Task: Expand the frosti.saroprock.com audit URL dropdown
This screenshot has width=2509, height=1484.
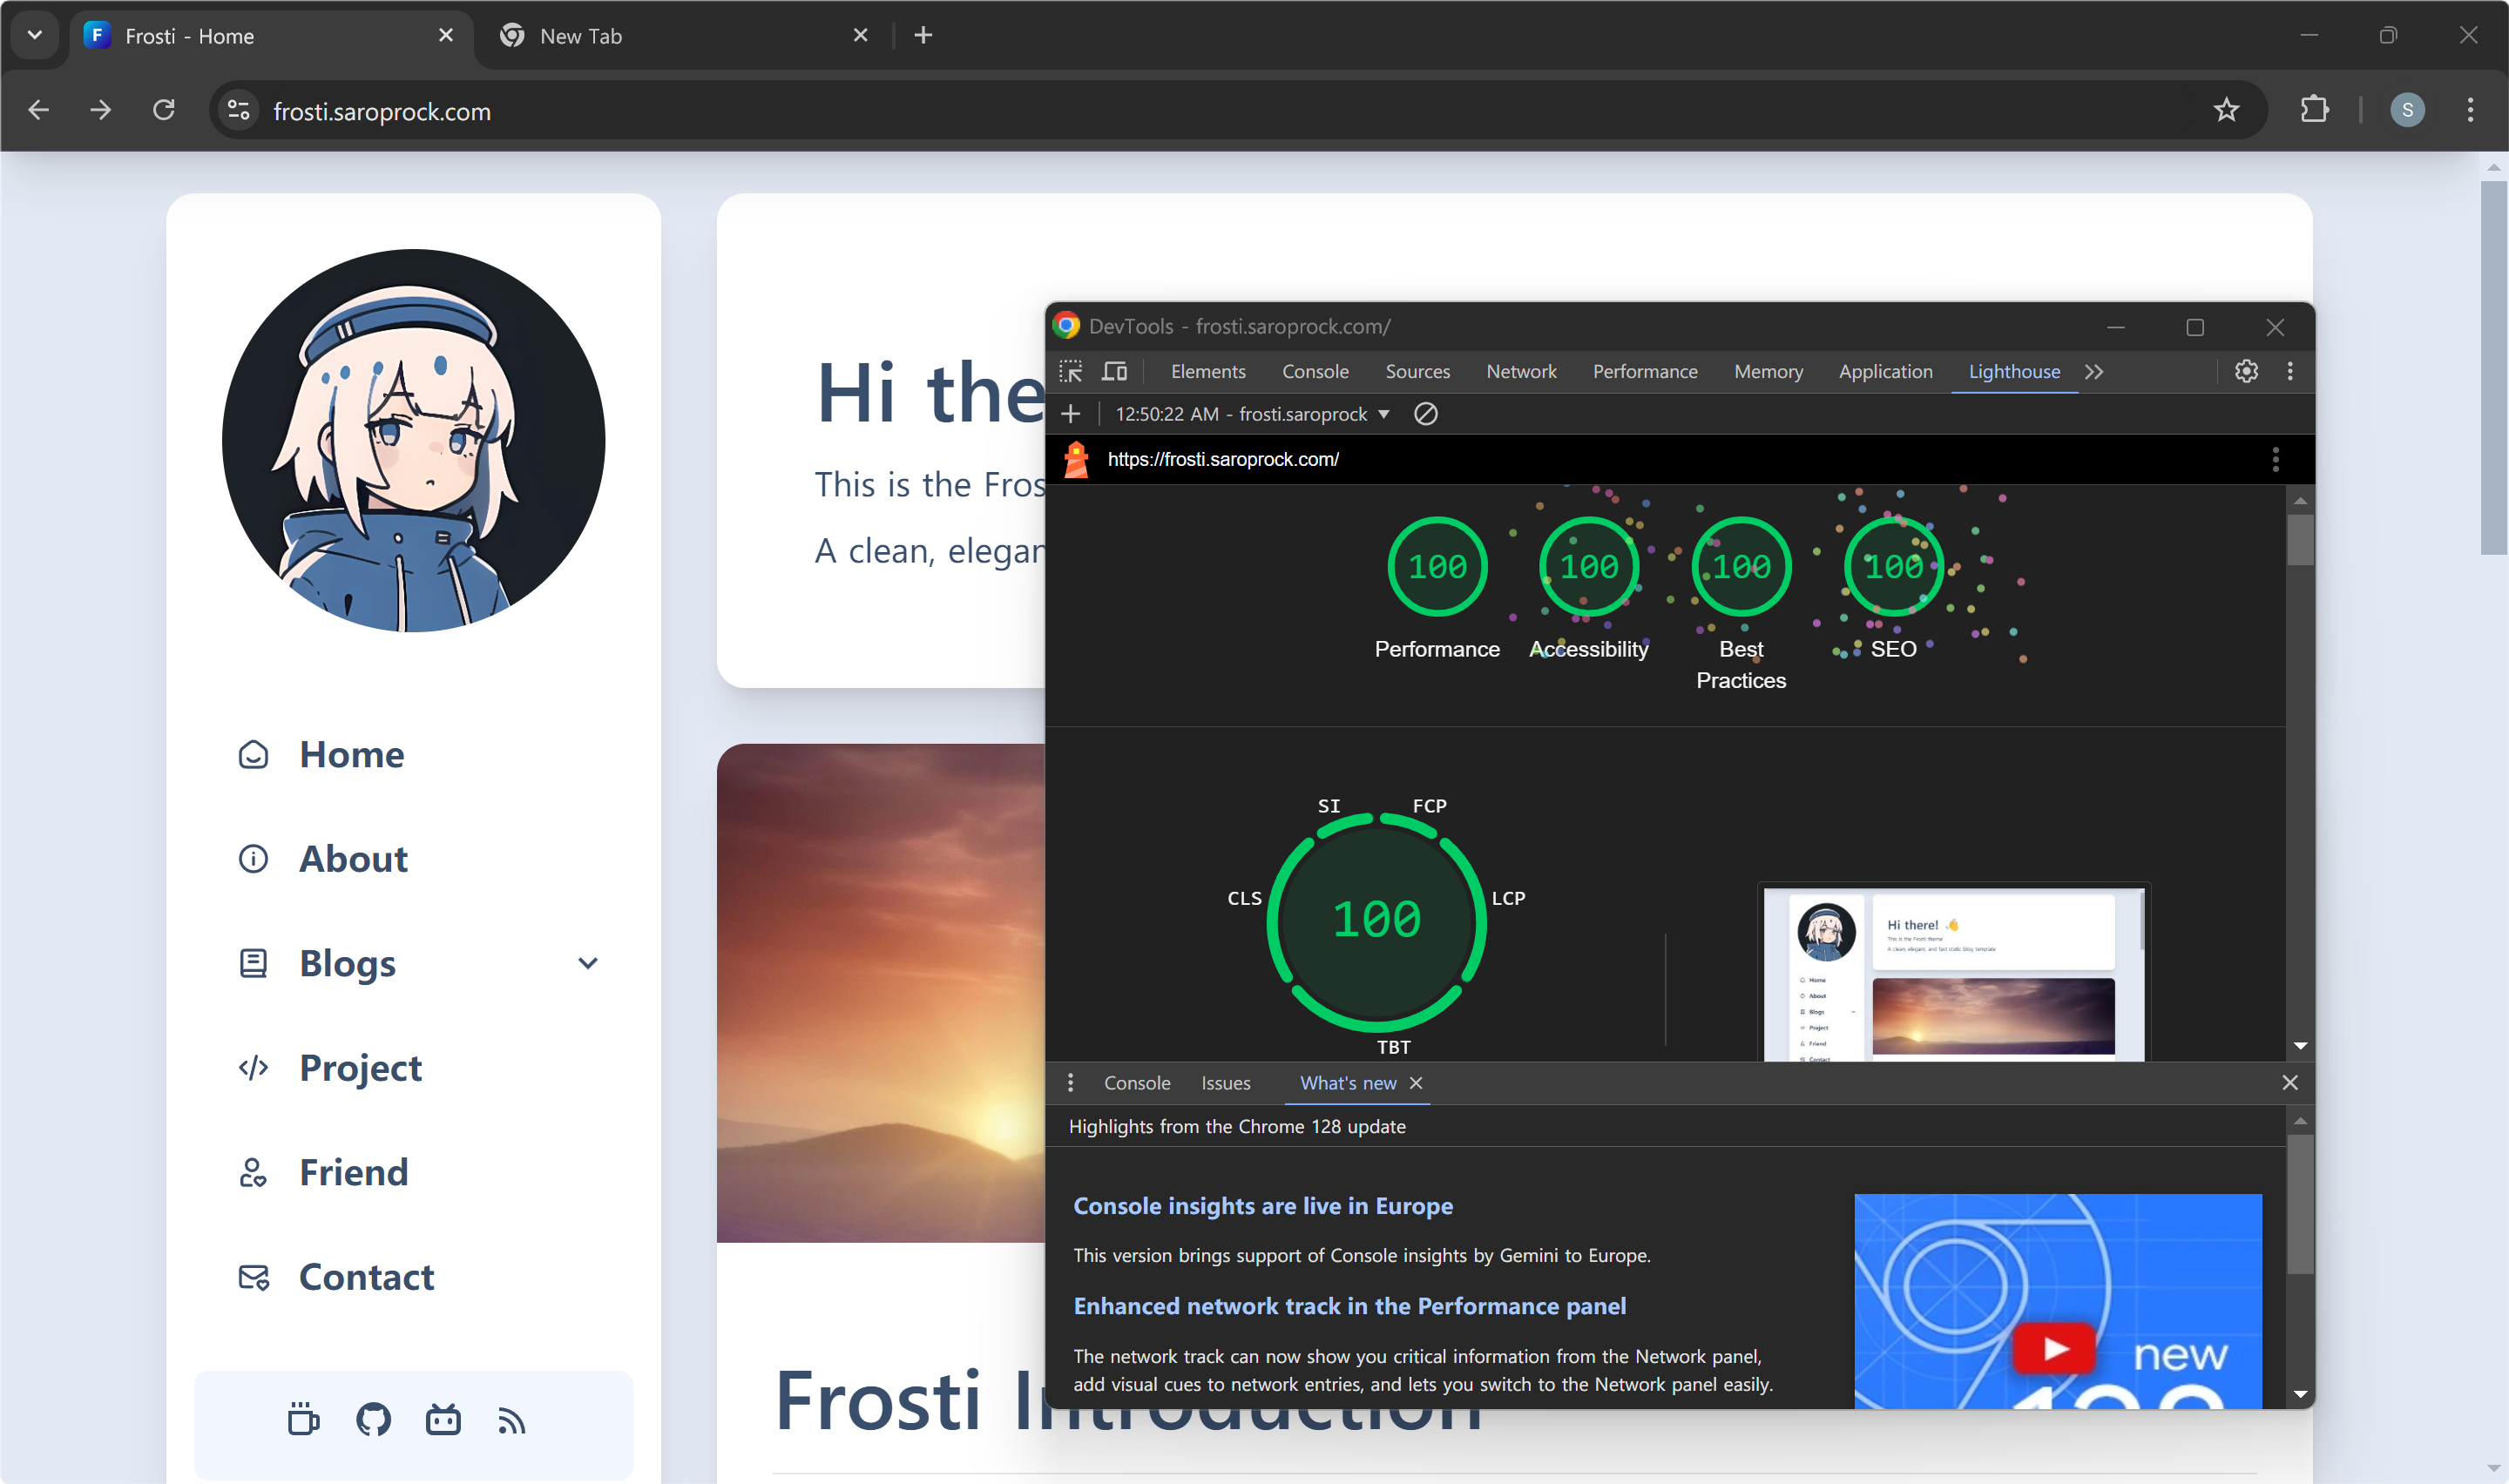Action: coord(1383,414)
